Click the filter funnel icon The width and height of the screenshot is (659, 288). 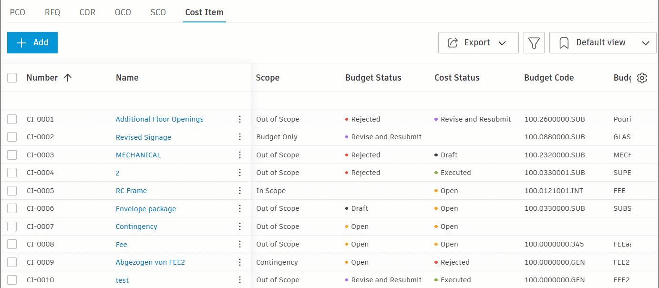(x=534, y=43)
